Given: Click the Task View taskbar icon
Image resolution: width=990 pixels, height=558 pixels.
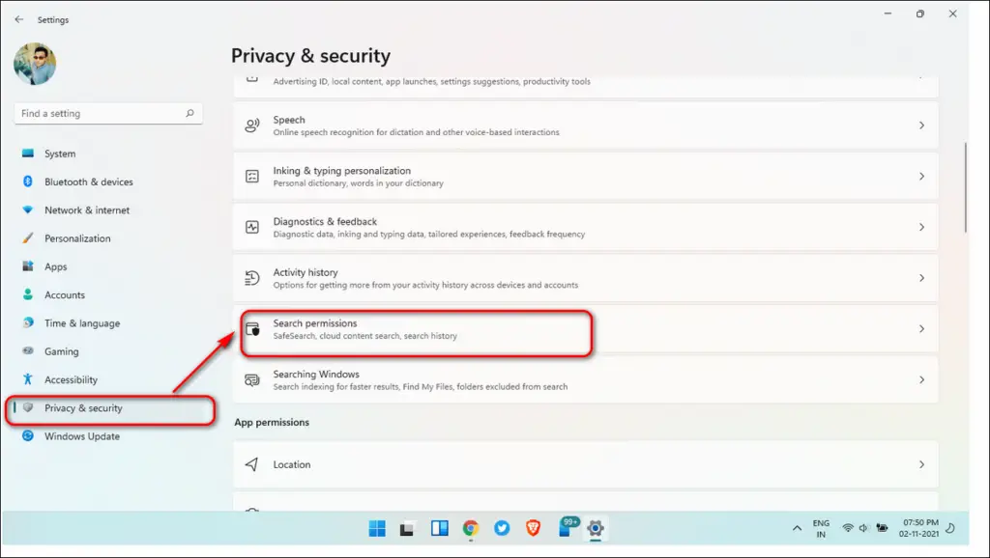Looking at the screenshot, I should 407,528.
